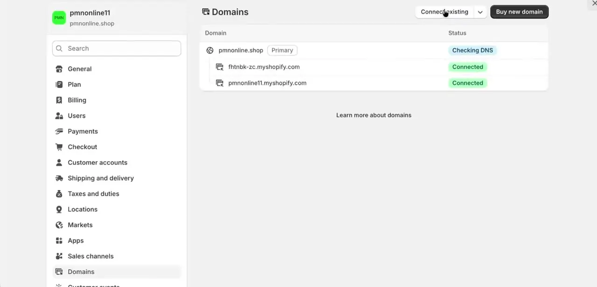Select Payments in sidebar
The image size is (597, 287).
click(x=83, y=131)
